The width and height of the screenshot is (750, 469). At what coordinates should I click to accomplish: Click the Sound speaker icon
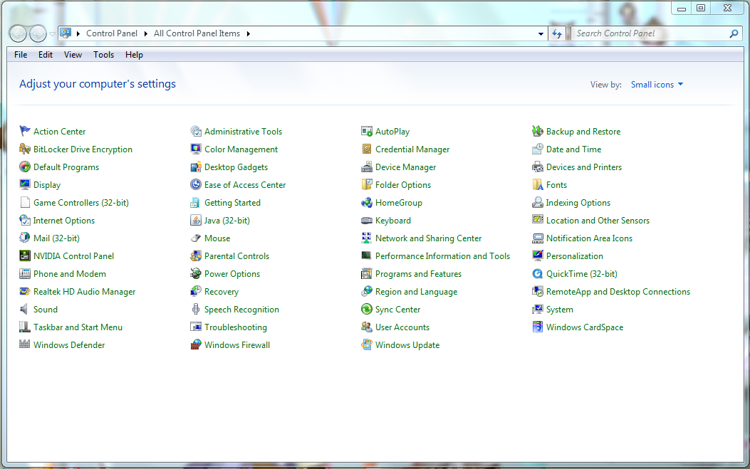(x=25, y=310)
